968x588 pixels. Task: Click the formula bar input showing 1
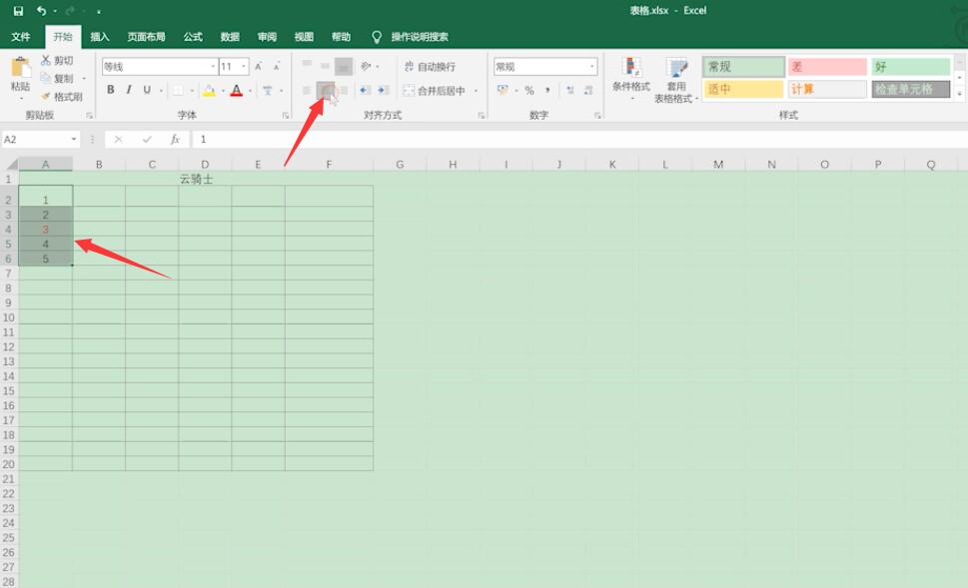pyautogui.click(x=579, y=140)
